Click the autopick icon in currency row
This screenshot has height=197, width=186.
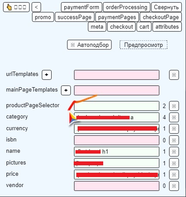tap(174, 128)
